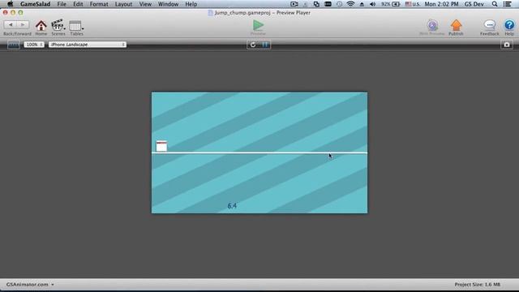The height and width of the screenshot is (292, 519).
Task: Open the Tables icon
Action: tap(75, 25)
